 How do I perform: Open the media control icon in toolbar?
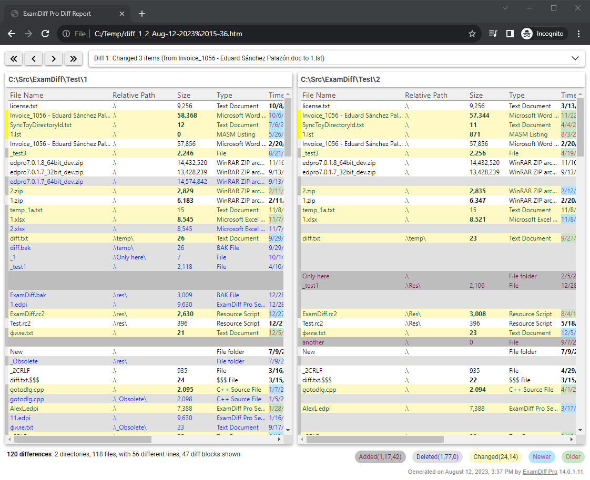[x=493, y=34]
